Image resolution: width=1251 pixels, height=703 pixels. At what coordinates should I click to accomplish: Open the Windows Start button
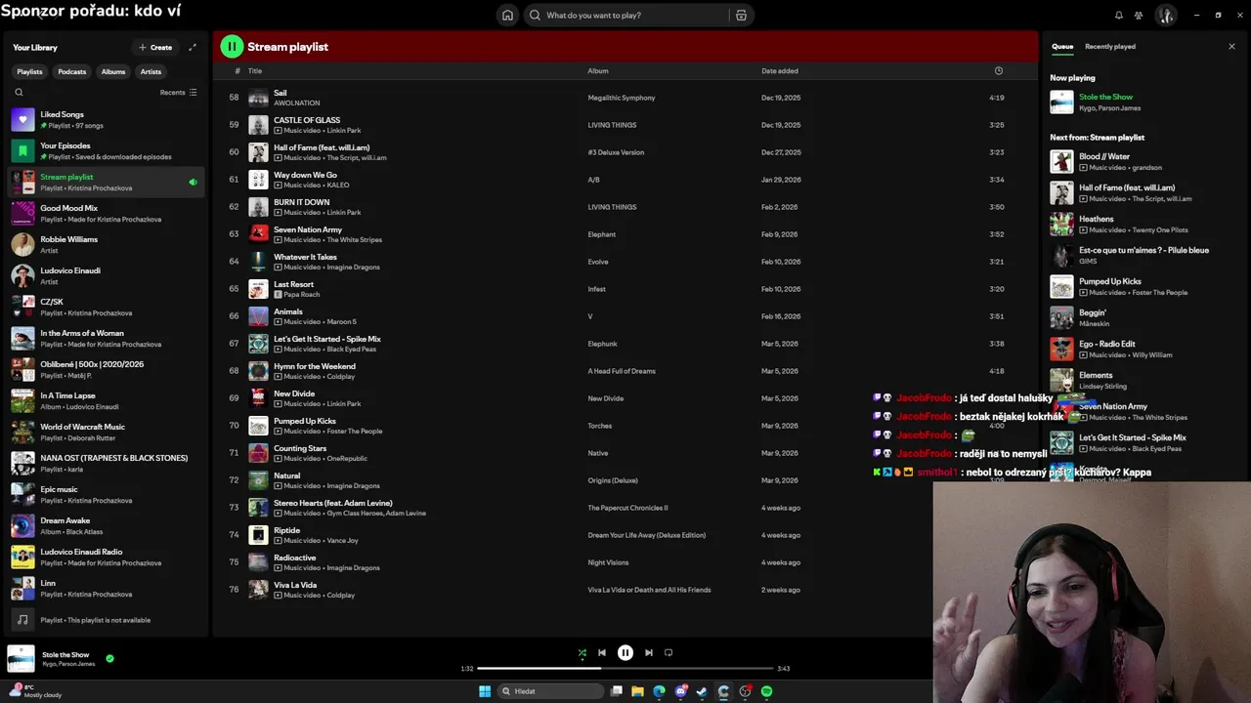(485, 691)
